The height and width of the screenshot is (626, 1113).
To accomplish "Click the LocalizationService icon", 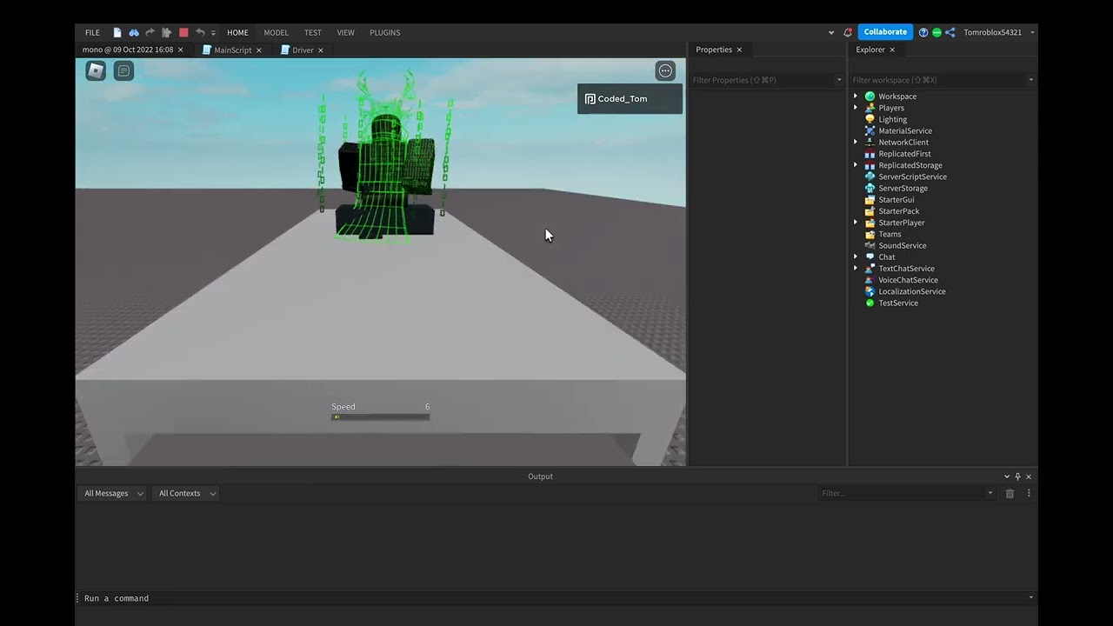I will click(x=870, y=291).
